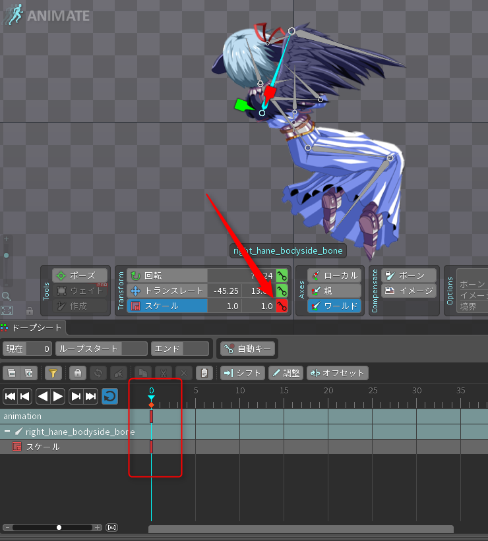Click the オフセット (Offset) button
This screenshot has width=488, height=541.
(x=338, y=373)
